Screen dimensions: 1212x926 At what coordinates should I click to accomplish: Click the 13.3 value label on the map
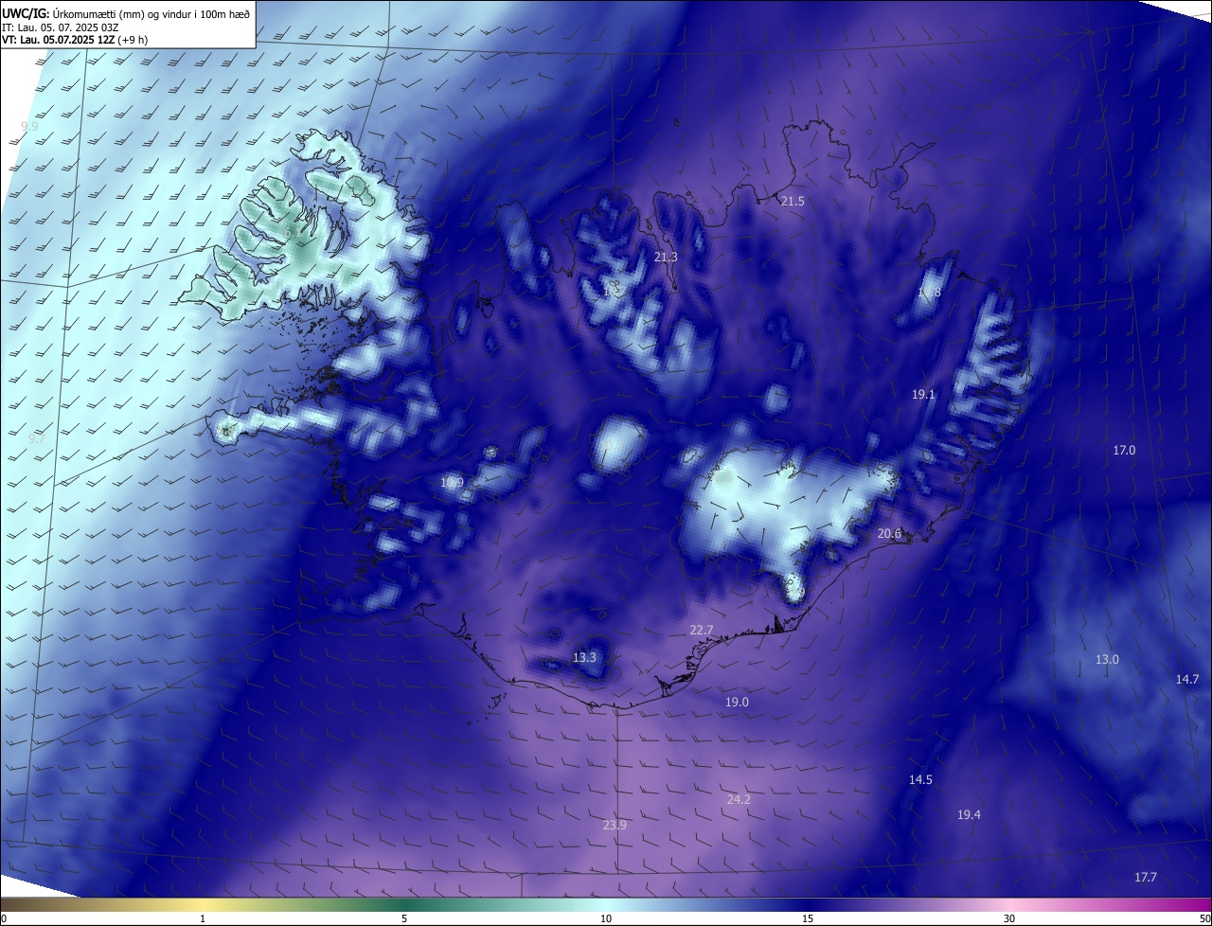tap(585, 658)
